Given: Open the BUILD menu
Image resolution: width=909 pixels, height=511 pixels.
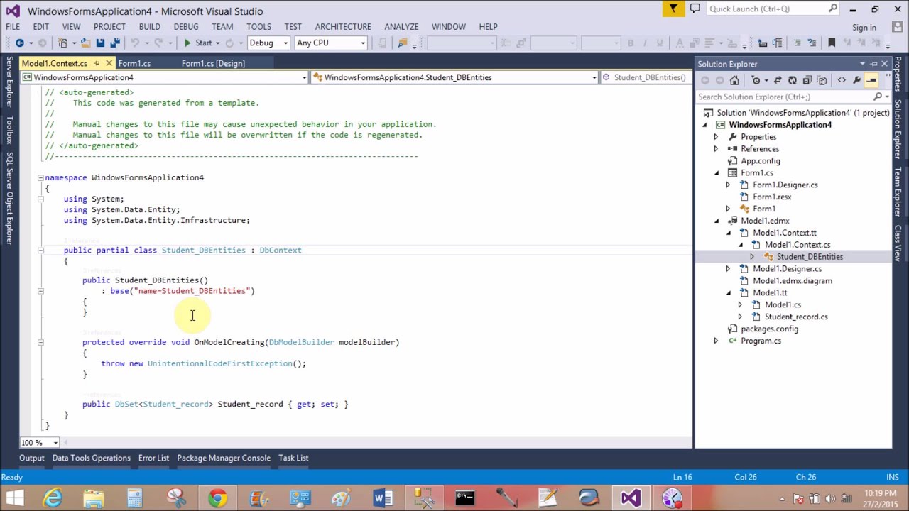Looking at the screenshot, I should (x=149, y=26).
